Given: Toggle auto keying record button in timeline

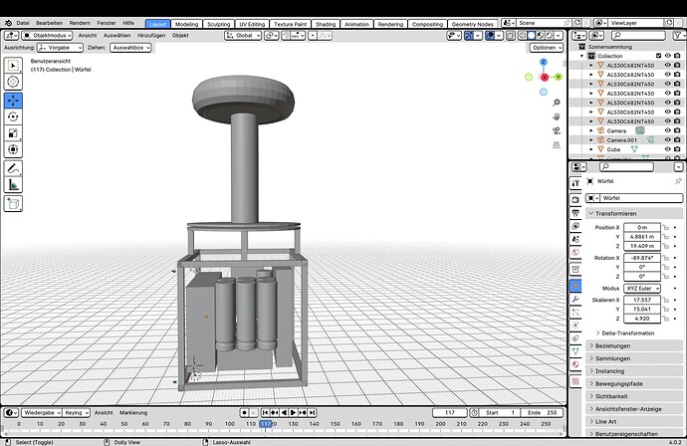Looking at the screenshot, I should point(245,413).
